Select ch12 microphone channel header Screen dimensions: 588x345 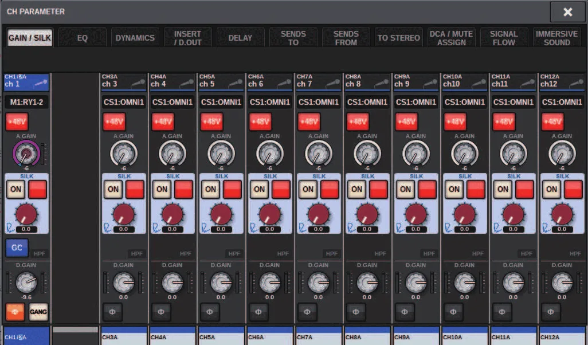pos(563,81)
